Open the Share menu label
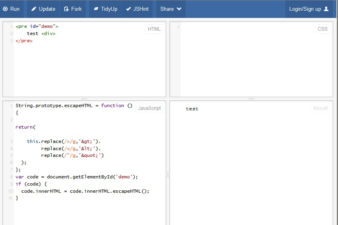This screenshot has width=338, height=225. coord(167,9)
